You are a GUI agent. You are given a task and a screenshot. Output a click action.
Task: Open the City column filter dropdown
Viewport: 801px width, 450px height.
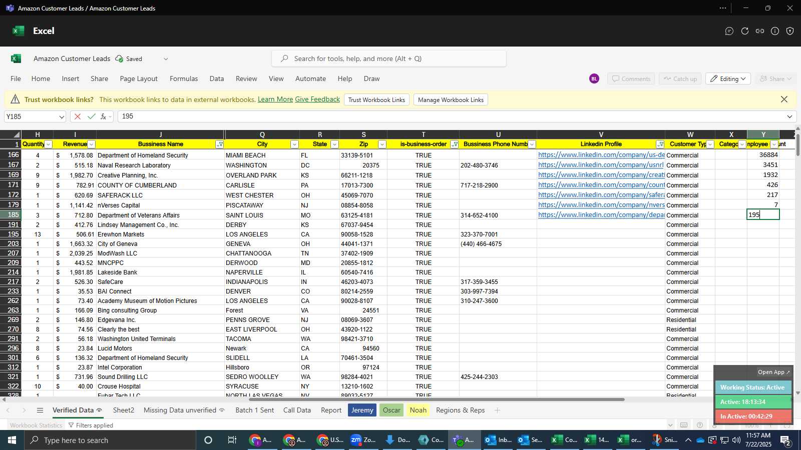pos(294,144)
